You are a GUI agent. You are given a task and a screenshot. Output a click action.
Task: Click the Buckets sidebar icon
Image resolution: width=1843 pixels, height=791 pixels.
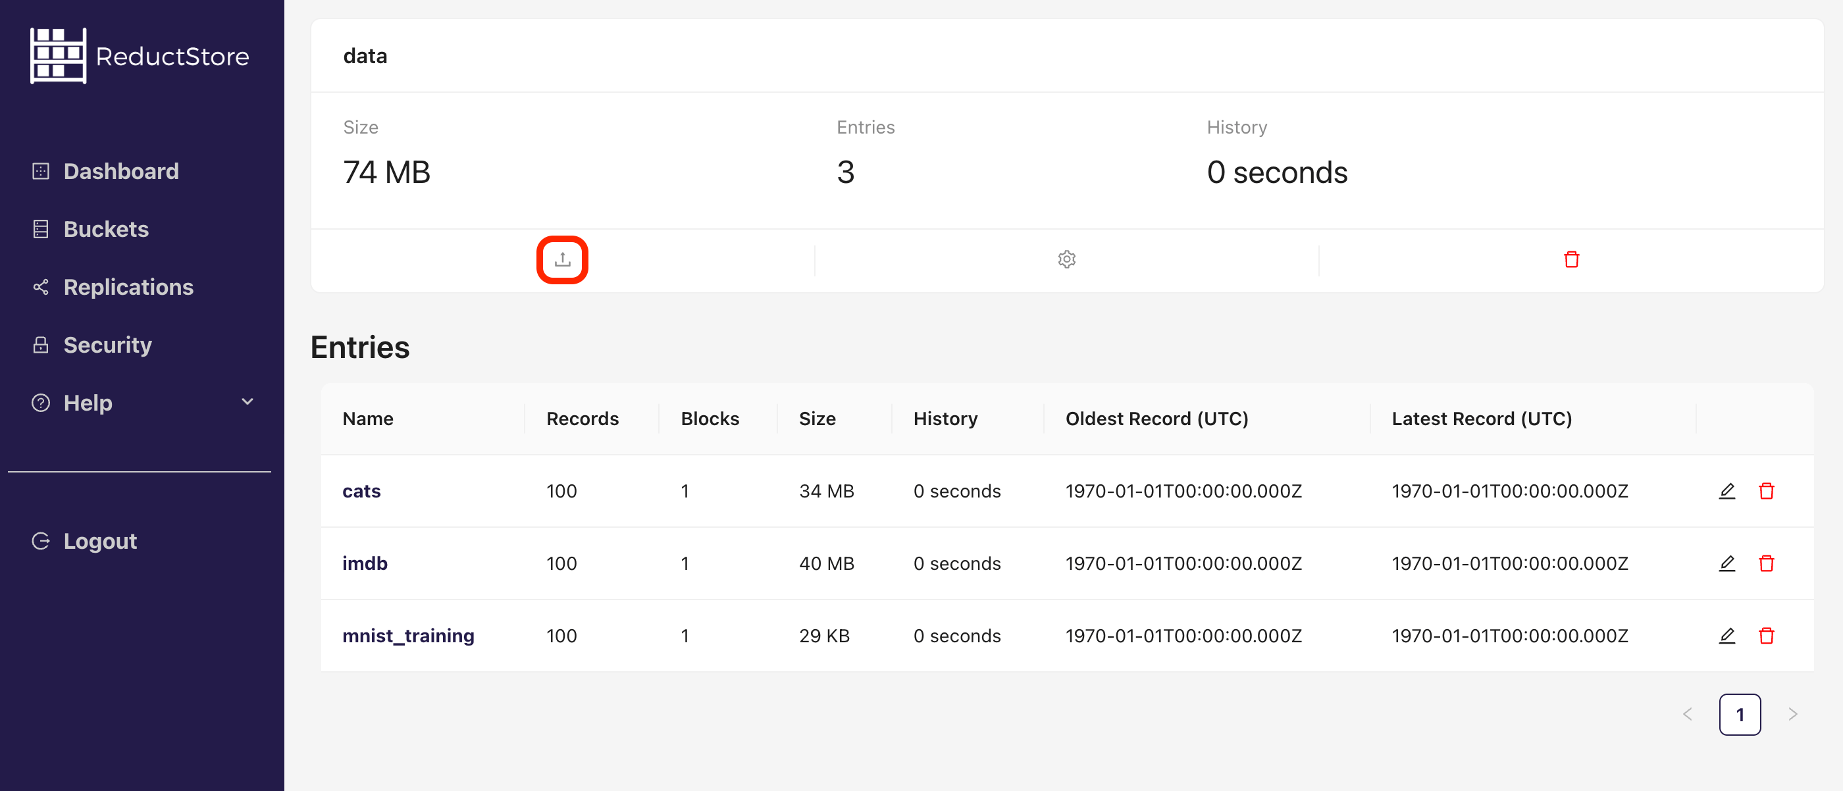(x=41, y=229)
